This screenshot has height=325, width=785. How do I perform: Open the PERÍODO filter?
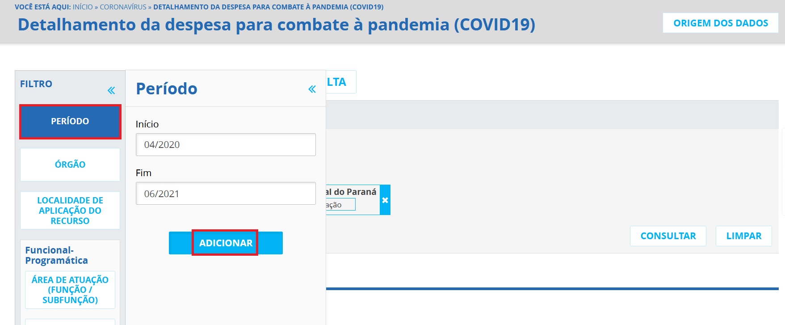click(x=70, y=121)
